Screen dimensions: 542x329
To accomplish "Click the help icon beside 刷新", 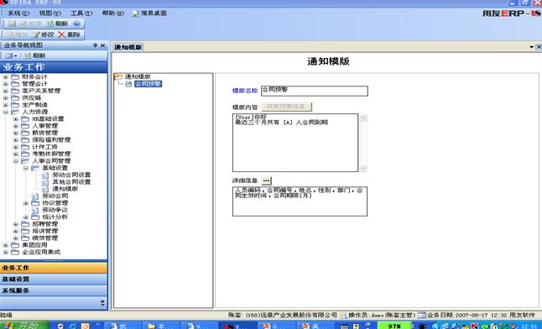I will pos(76,23).
